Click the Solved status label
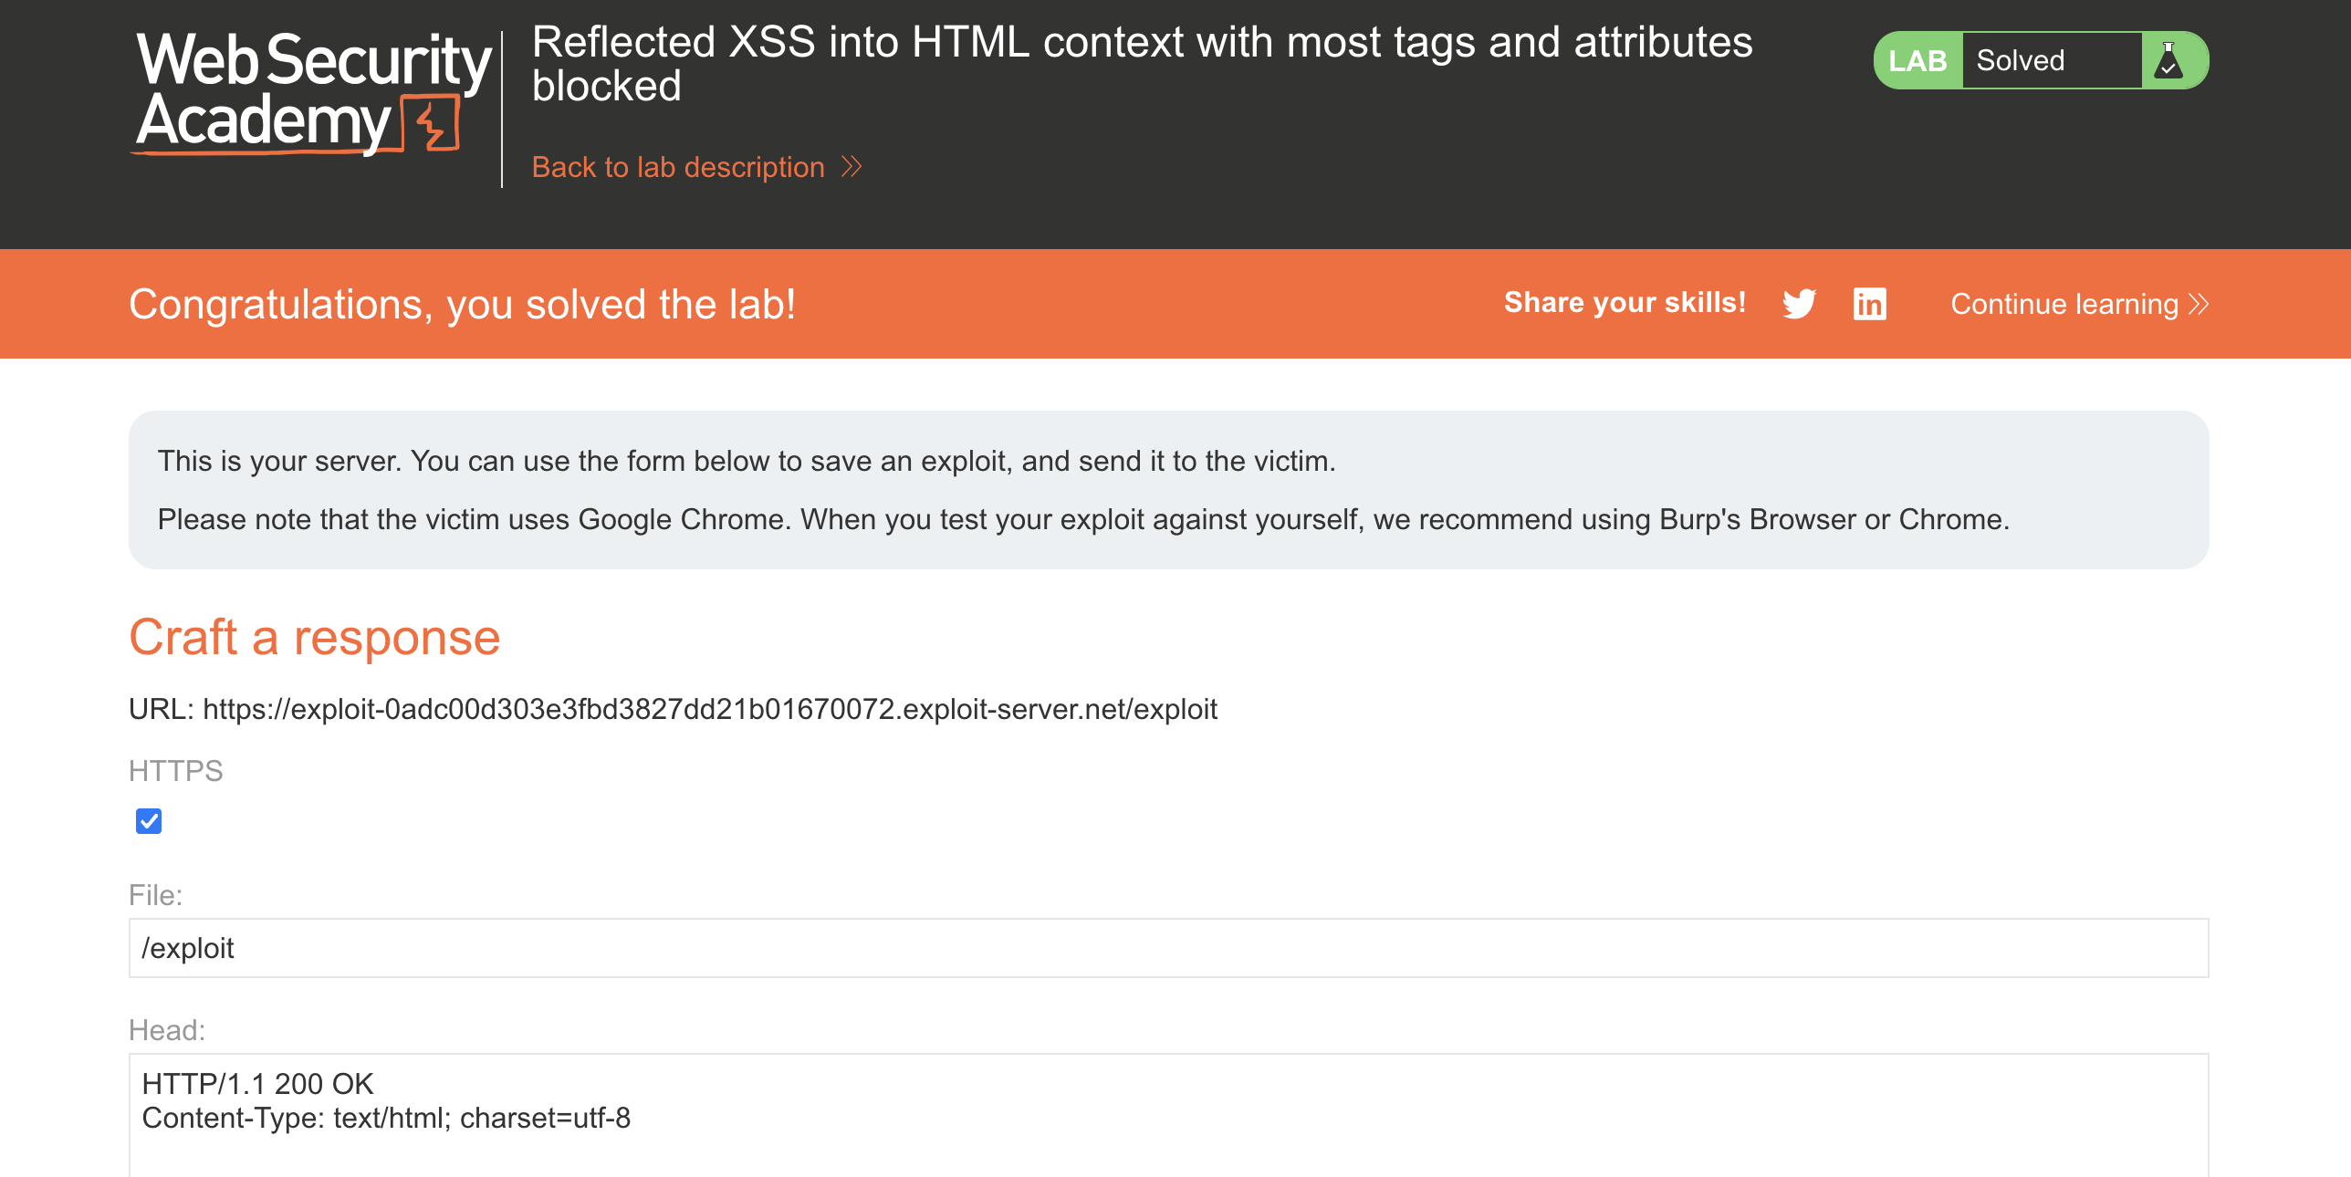Viewport: 2351px width, 1177px height. click(2020, 60)
